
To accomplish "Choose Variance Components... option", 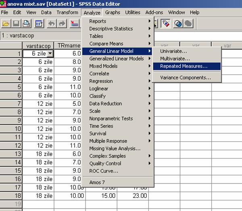I will pyautogui.click(x=187, y=78).
